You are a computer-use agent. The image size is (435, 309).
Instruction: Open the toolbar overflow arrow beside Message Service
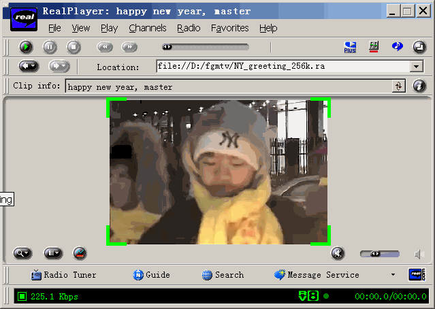[393, 275]
